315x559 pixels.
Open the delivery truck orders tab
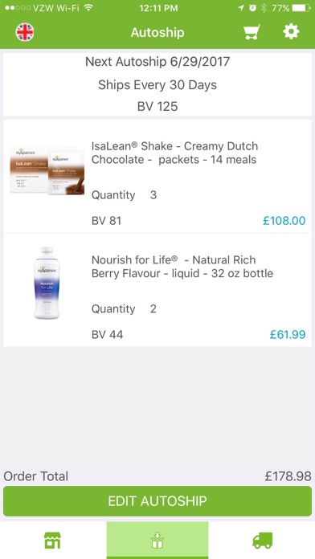pyautogui.click(x=263, y=541)
